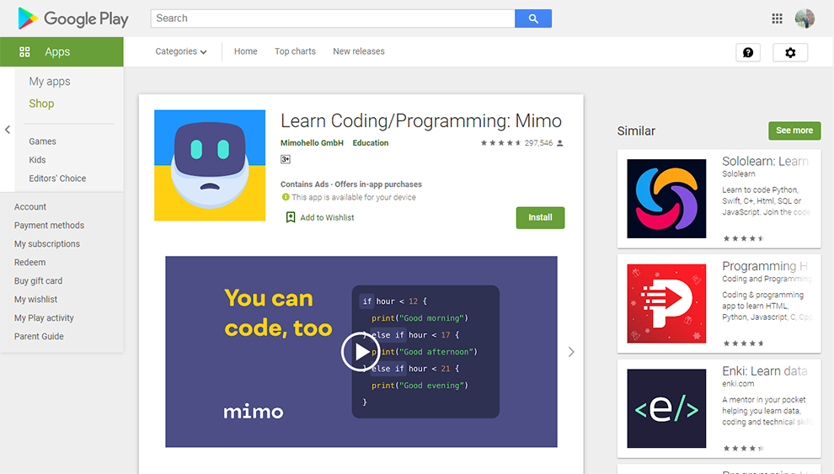Select Shop in the sidebar

41,104
